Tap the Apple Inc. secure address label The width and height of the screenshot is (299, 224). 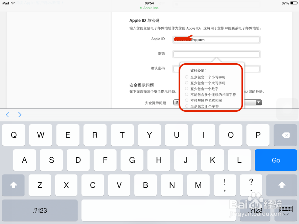tap(149, 8)
